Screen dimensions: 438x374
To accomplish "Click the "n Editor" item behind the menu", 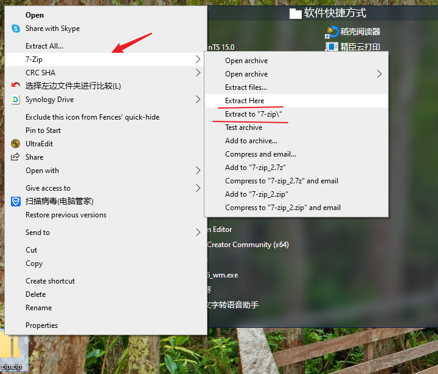I will [220, 229].
